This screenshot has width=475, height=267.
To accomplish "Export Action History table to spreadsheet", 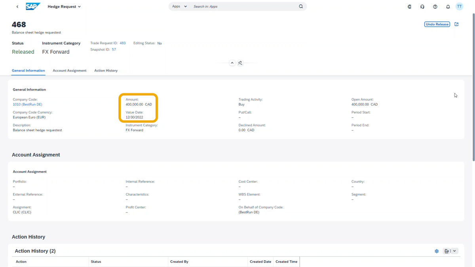I will pyautogui.click(x=446, y=251).
